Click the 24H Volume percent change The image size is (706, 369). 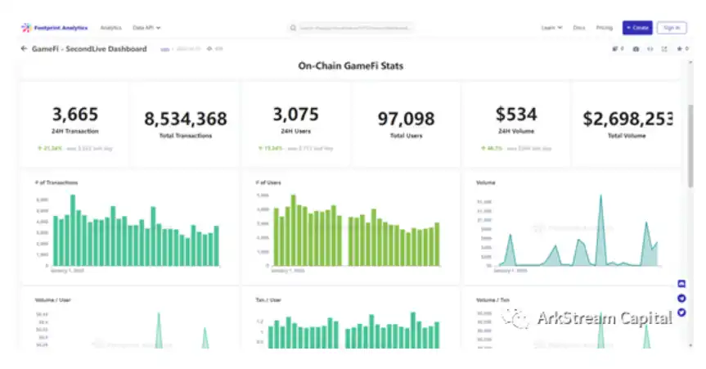pos(491,148)
